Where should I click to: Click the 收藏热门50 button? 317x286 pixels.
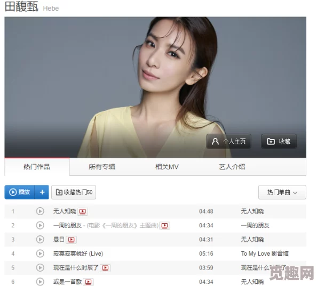point(74,192)
